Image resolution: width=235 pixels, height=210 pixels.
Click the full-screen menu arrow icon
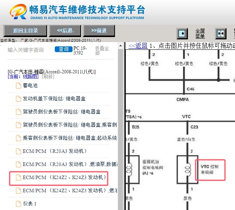[x=182, y=34]
